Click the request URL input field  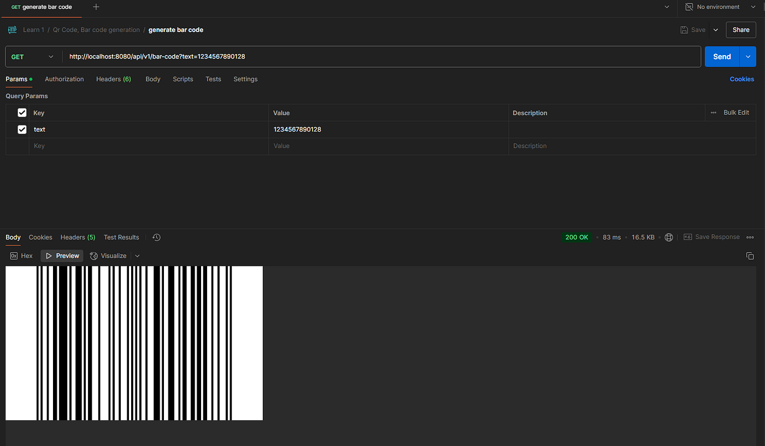(x=381, y=57)
